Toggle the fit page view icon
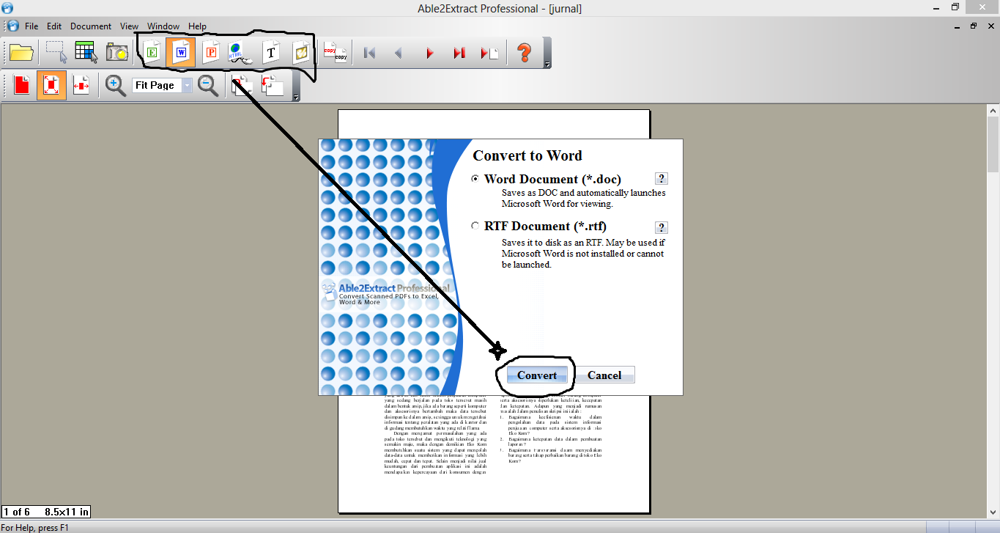Image resolution: width=1000 pixels, height=533 pixels. pos(51,86)
